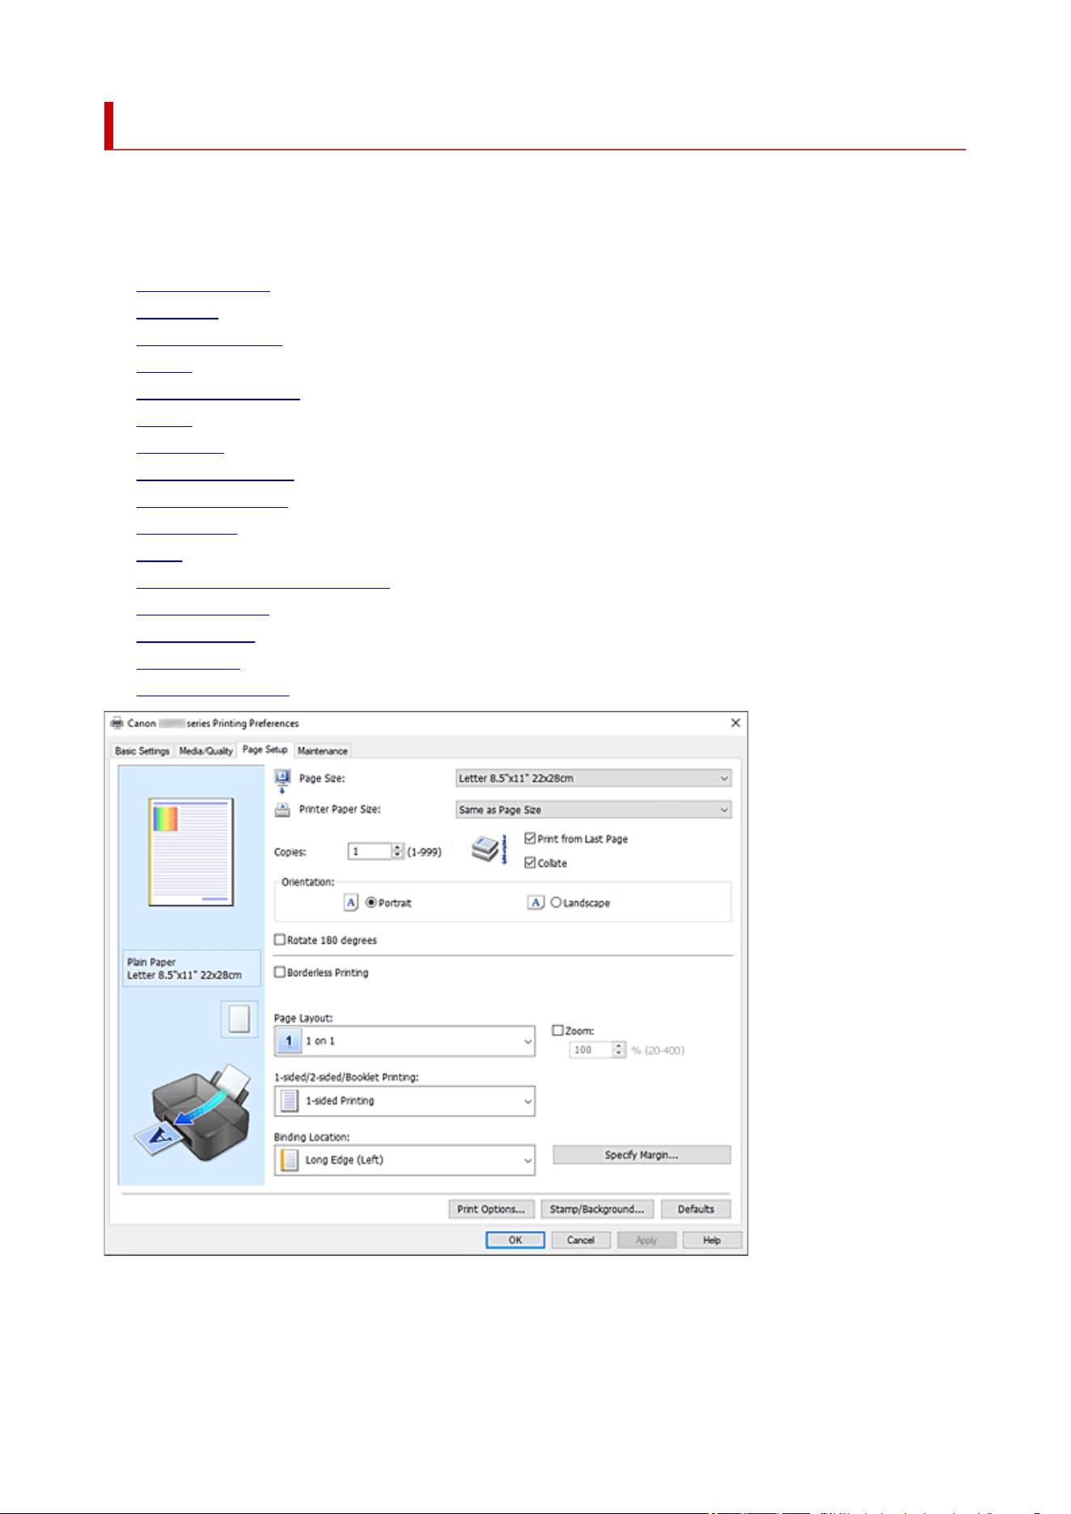
Task: Click the Long Edge binding icon
Action: click(289, 1160)
